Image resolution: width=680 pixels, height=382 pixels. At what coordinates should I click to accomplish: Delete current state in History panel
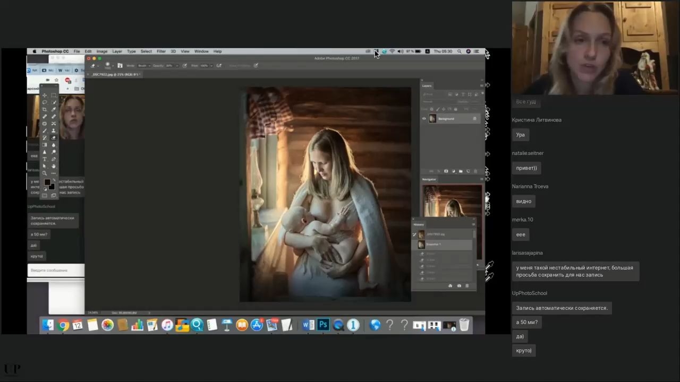click(x=467, y=286)
